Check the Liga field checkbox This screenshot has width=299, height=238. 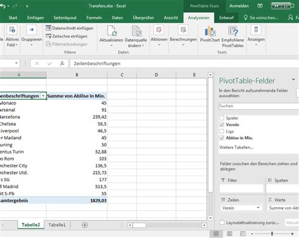[x=221, y=131]
